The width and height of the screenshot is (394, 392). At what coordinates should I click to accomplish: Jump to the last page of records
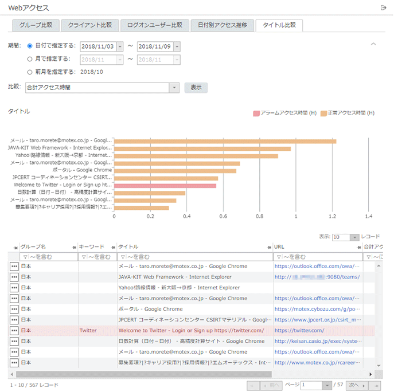point(375,386)
